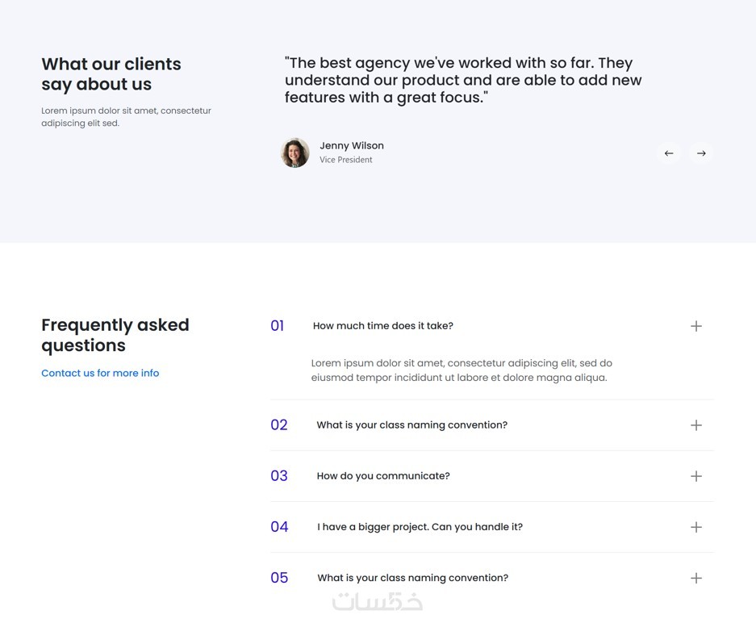Screen dimensions: 756x623
Task: Expand plus icon on FAQ question 02
Action: pyautogui.click(x=696, y=425)
